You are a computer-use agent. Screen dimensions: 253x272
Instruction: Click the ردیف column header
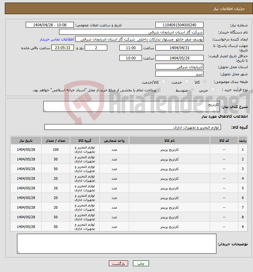tap(243, 141)
